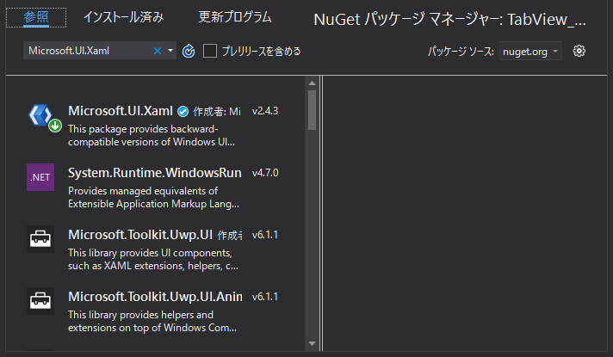Open the 参照 (Browse) tab
The image size is (613, 357).
click(36, 17)
